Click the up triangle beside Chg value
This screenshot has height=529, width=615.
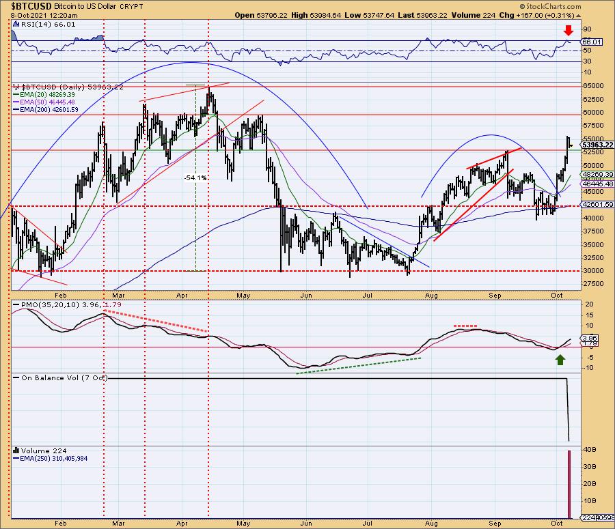click(x=579, y=16)
